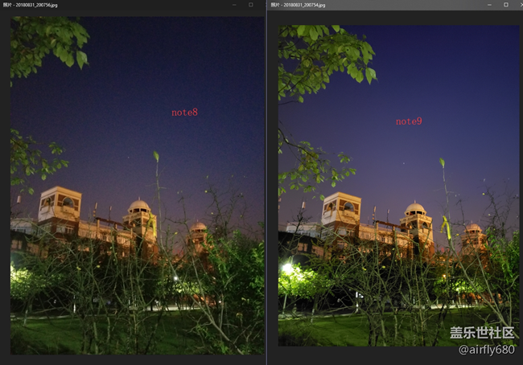Viewport: 523px width, 365px height.
Task: Click the top-left leaves in note8 photo
Action: (52, 40)
